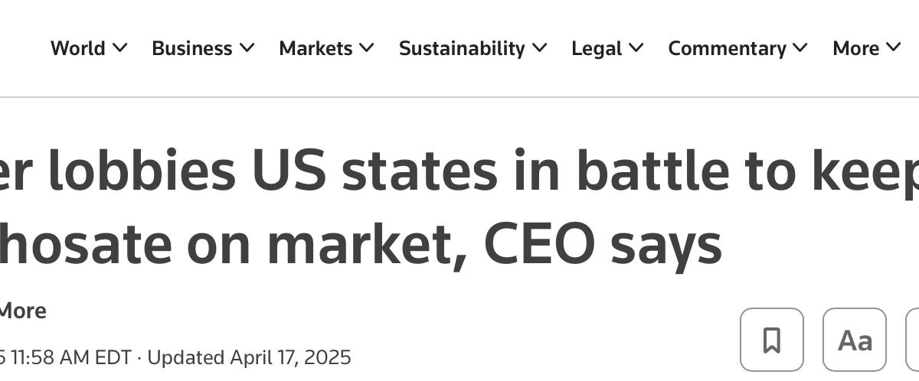Open the More navigation item

point(855,48)
